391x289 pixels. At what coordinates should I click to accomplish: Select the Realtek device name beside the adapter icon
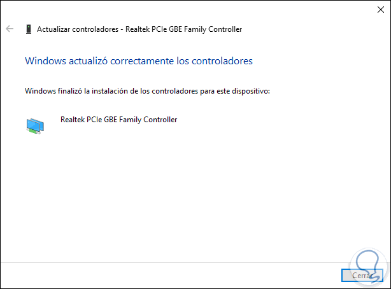[118, 119]
